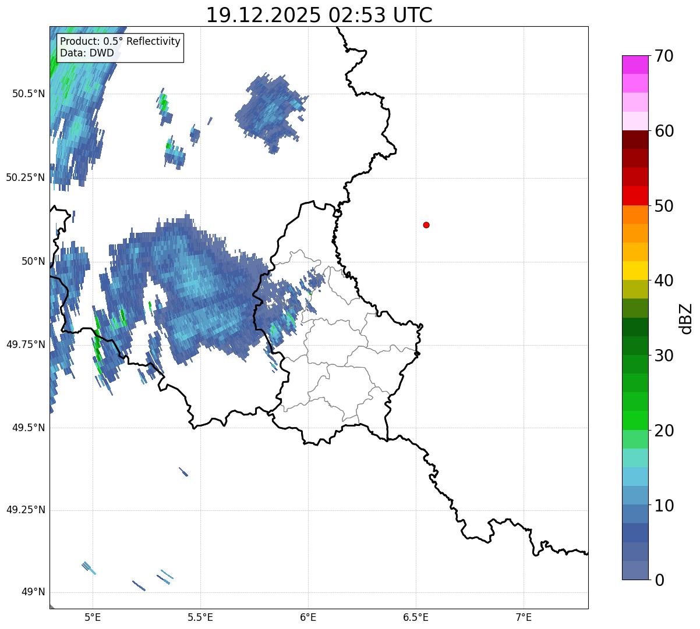Click the 50 tick on colorbar

(664, 206)
